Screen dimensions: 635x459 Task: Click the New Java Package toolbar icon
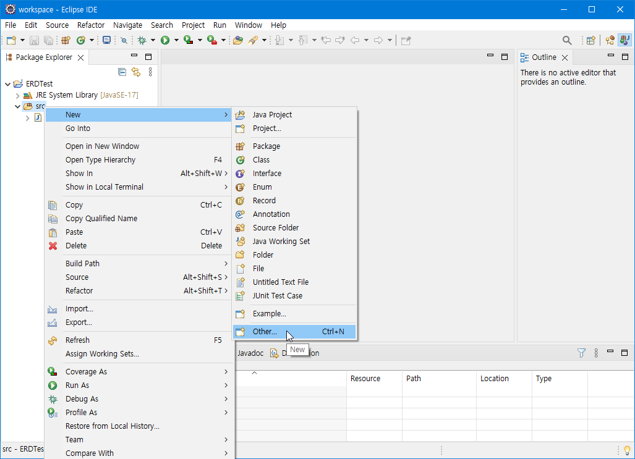point(66,40)
